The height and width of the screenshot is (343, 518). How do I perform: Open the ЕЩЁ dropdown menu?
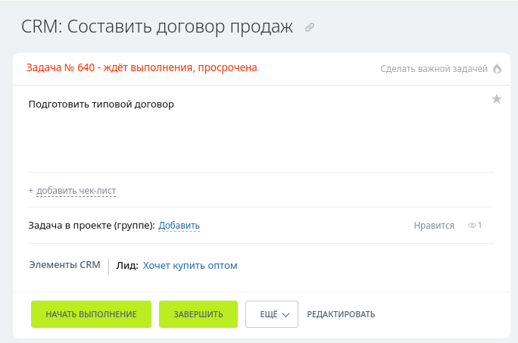pos(272,314)
